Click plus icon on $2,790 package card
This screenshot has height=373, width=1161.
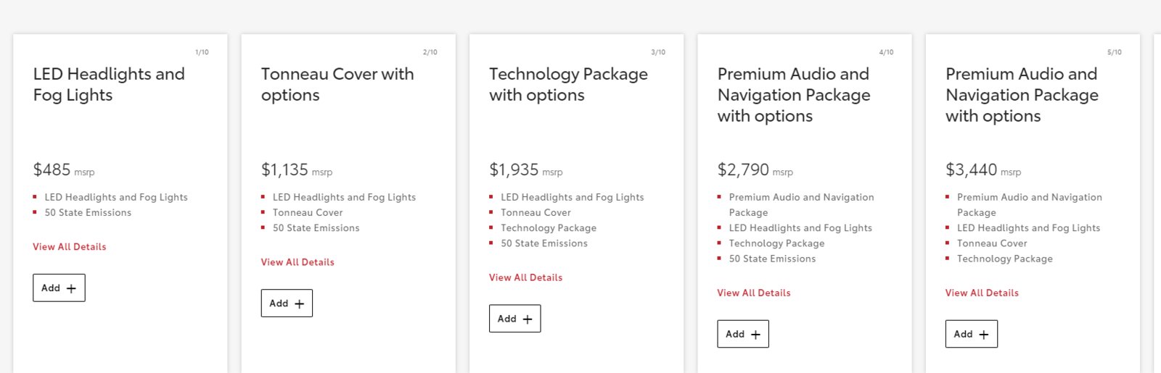(x=755, y=335)
